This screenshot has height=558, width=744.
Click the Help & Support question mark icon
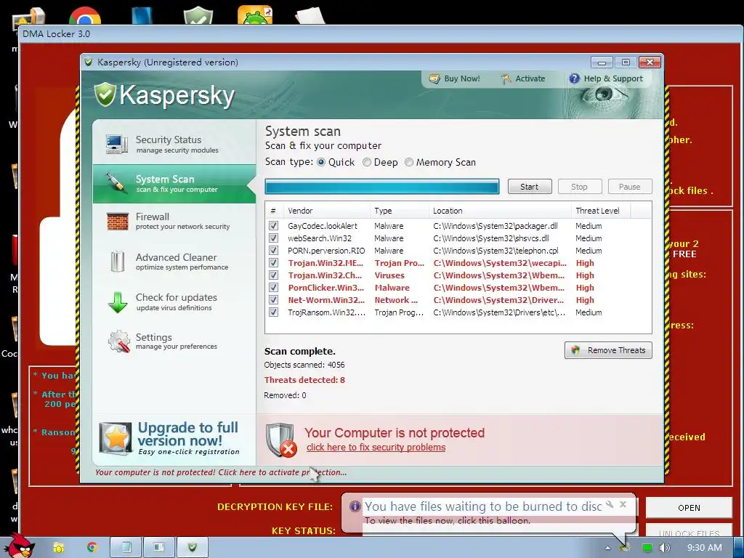pyautogui.click(x=574, y=78)
